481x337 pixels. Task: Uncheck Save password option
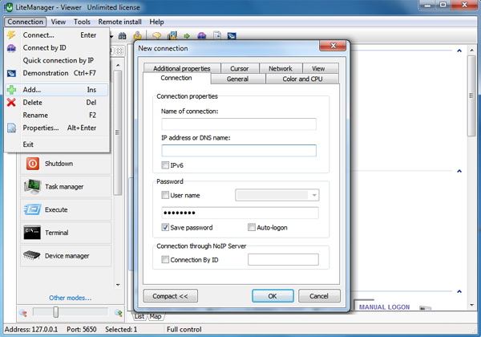(165, 227)
